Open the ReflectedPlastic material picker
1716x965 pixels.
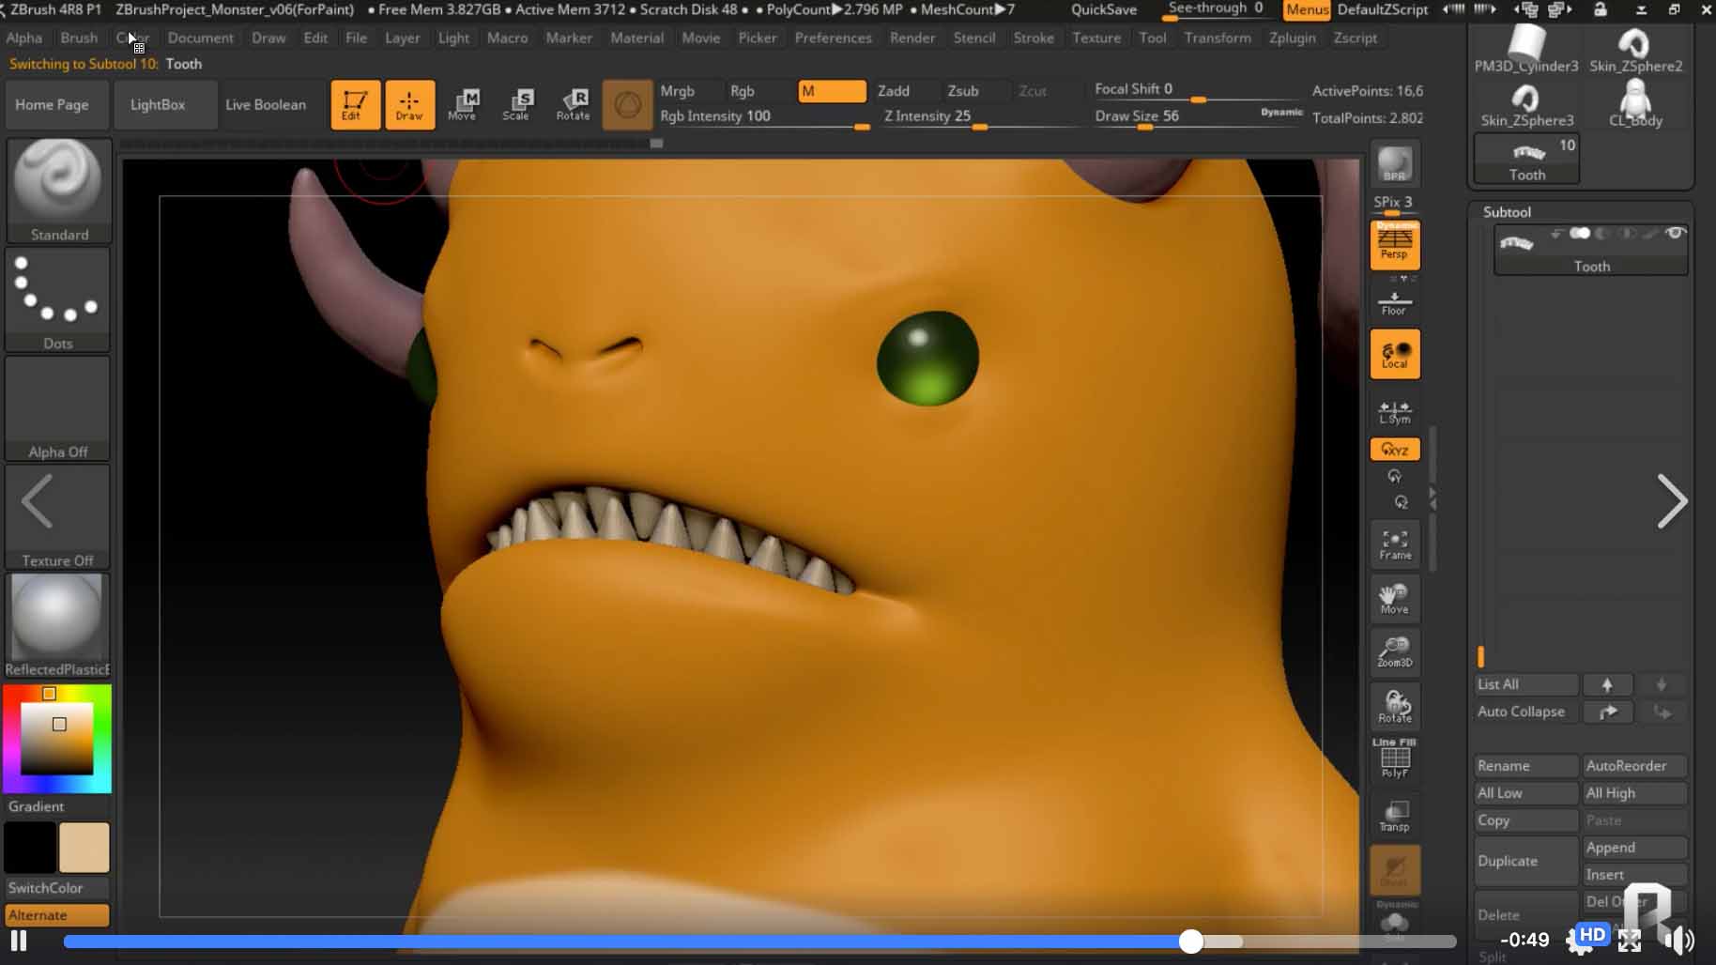57,624
